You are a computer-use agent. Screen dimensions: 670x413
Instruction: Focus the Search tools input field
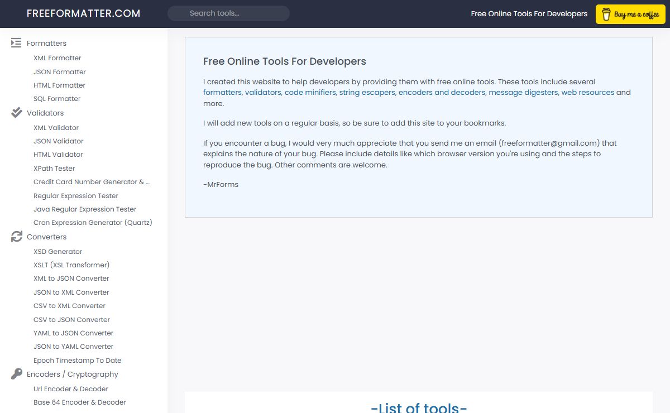coord(228,13)
